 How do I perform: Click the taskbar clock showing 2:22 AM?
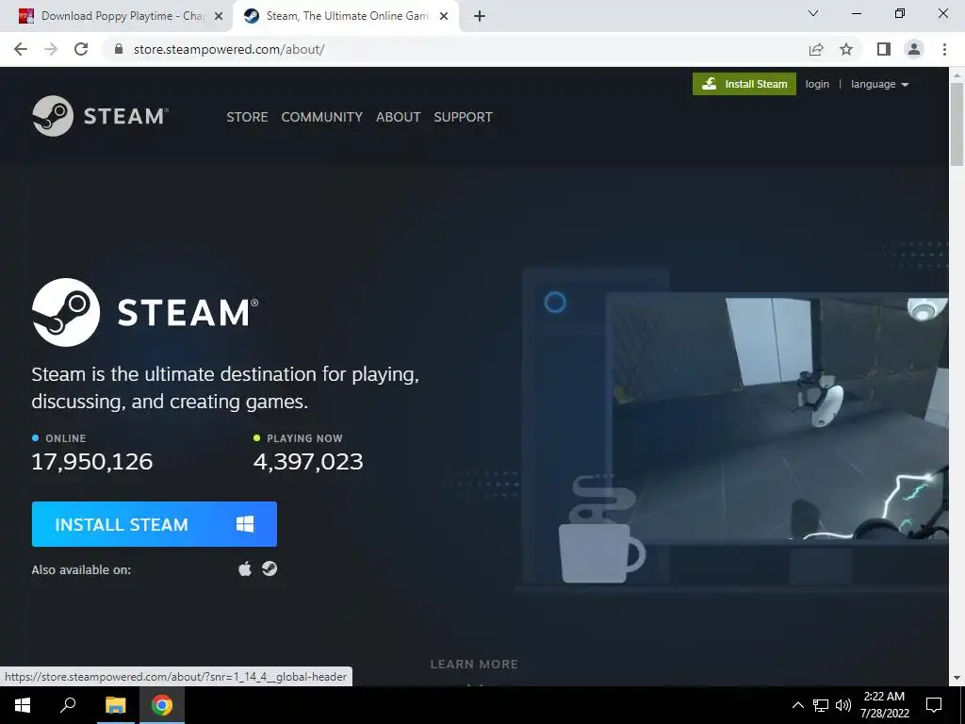[x=884, y=705]
